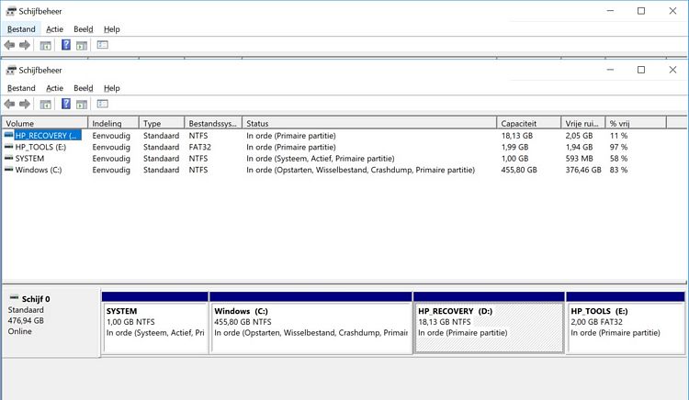Click Back arrow in front Schijfbeheer toolbar

tap(9, 104)
